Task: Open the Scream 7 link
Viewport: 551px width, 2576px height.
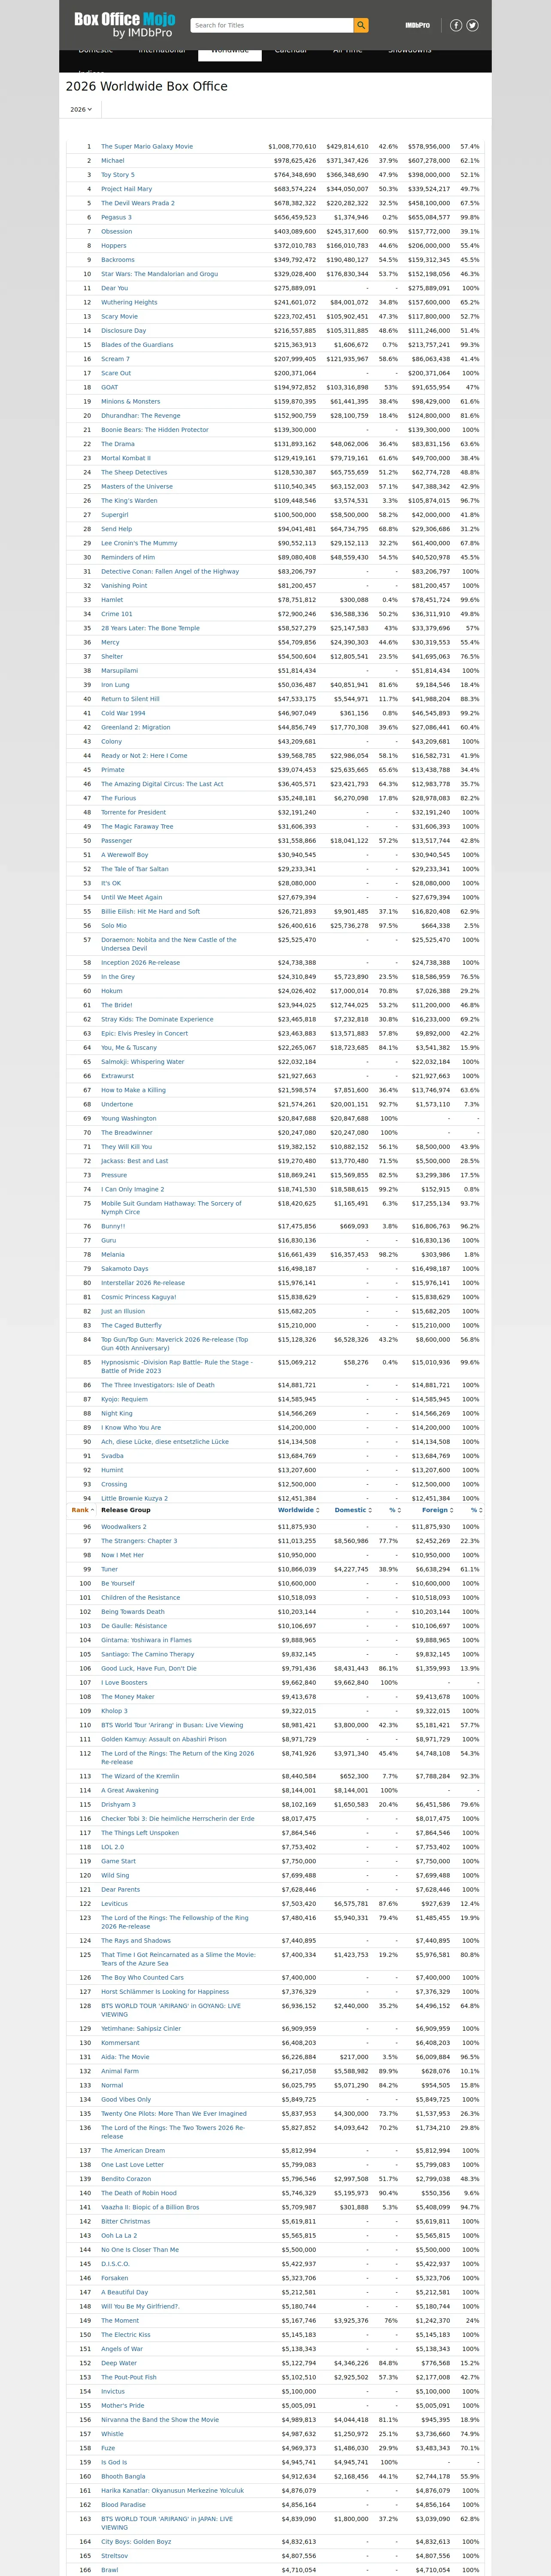Action: (x=115, y=359)
